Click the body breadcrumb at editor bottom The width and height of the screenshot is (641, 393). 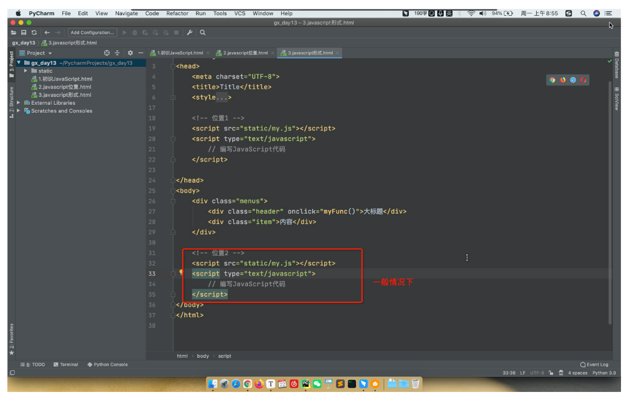click(x=203, y=356)
